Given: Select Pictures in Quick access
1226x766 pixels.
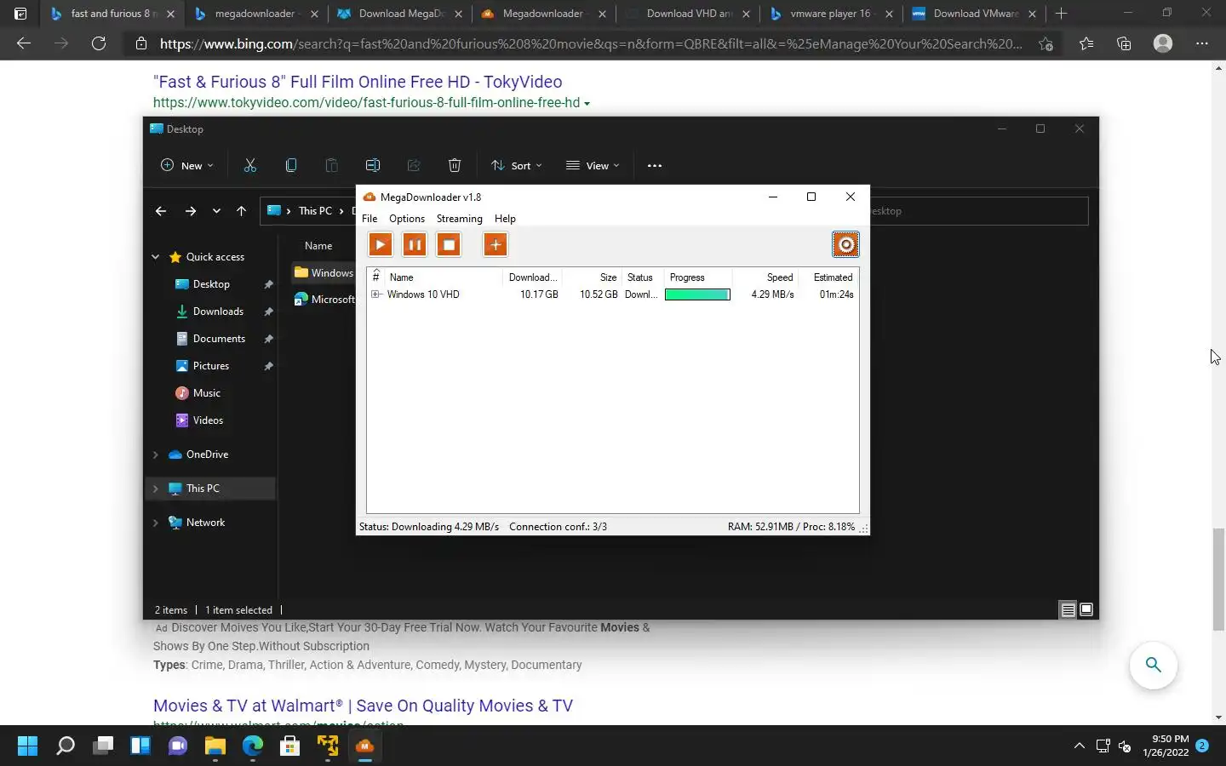Looking at the screenshot, I should [211, 366].
